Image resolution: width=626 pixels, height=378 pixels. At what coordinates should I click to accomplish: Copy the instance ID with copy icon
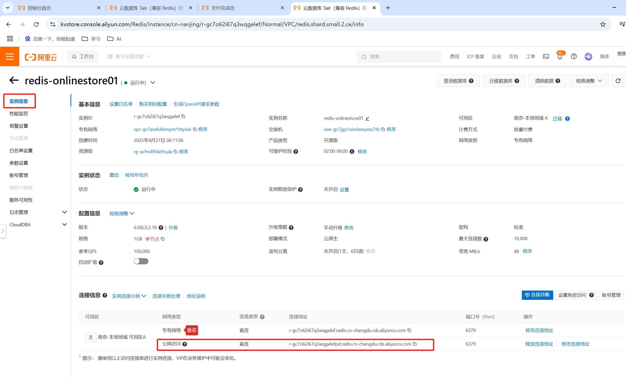pyautogui.click(x=183, y=116)
